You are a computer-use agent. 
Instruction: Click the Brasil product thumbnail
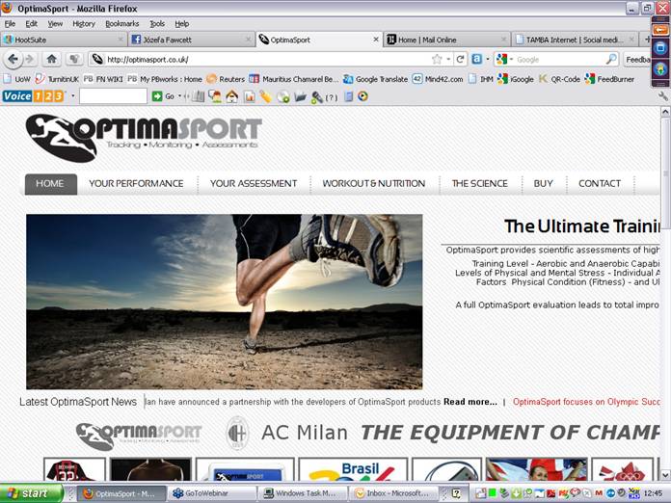click(353, 469)
